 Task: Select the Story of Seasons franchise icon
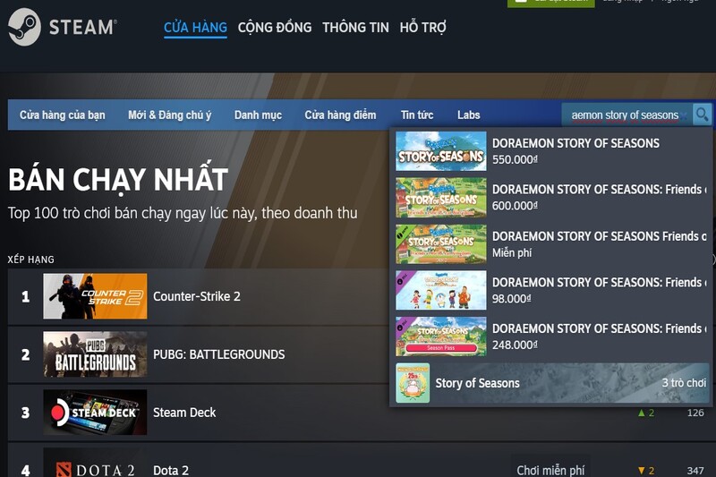[413, 383]
